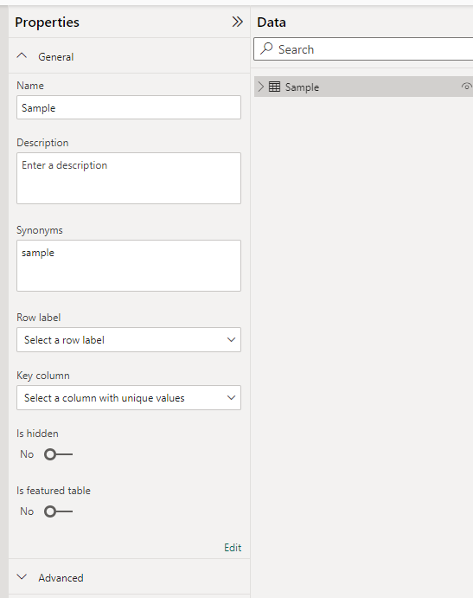This screenshot has width=473, height=598.
Task: Click the Name input field containing Sample
Action: click(129, 107)
